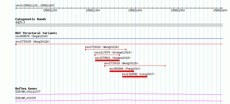This screenshot has width=230, height=104.
Task: Click the thick red esv992884 bar
Action: (122, 71)
